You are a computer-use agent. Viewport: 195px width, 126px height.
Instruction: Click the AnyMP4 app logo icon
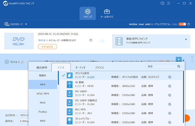[x=6, y=3]
